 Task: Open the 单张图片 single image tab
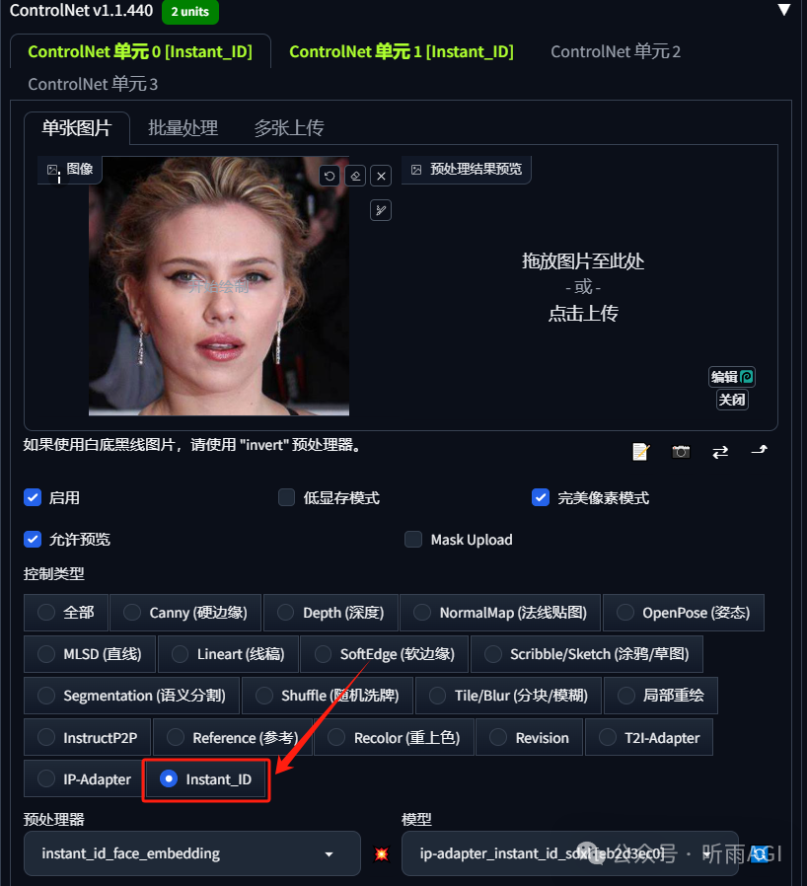(x=77, y=128)
